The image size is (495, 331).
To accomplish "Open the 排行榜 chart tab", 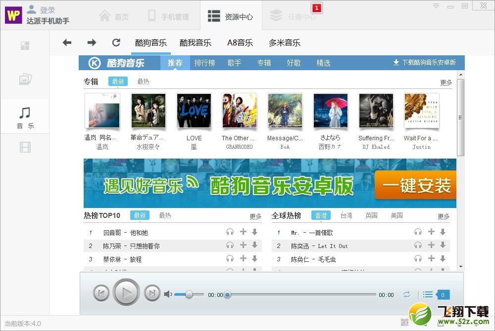I will tap(204, 63).
